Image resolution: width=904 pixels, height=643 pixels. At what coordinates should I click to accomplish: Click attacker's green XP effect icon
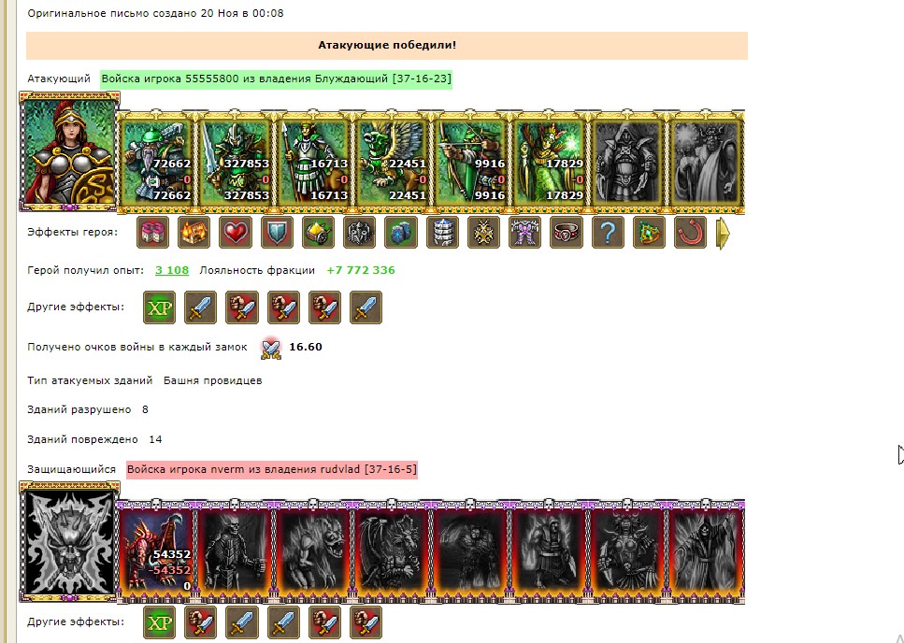tap(159, 307)
